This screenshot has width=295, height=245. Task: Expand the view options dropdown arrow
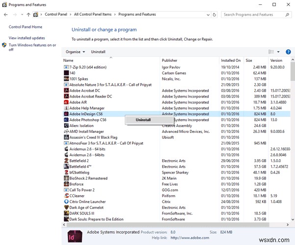(x=278, y=52)
